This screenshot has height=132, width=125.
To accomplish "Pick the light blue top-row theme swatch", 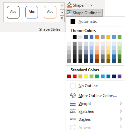I will coord(114,37).
